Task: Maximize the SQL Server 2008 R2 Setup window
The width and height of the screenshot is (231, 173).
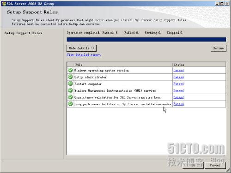Action: [222, 4]
